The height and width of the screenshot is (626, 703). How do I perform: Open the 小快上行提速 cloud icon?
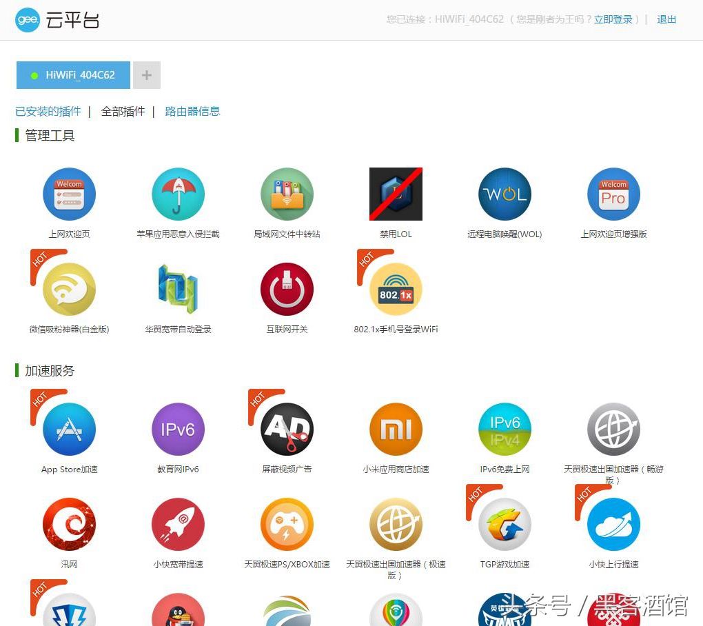point(614,524)
